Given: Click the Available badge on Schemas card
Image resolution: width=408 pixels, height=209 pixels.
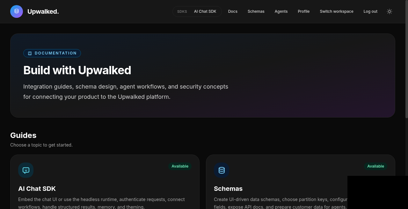Looking at the screenshot, I should click(375, 166).
